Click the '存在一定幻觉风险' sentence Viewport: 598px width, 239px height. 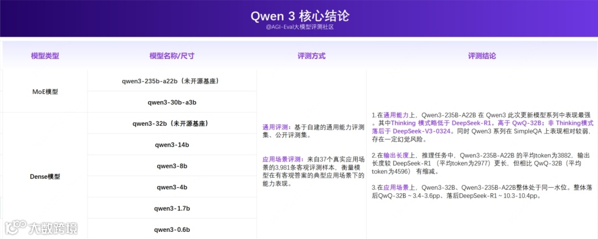(x=398, y=140)
